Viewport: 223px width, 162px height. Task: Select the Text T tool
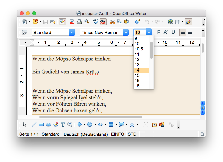(63, 125)
